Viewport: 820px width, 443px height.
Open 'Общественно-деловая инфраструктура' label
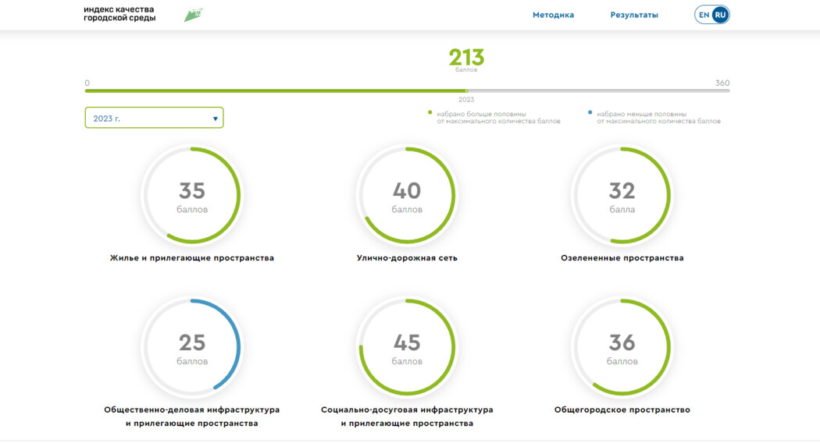point(192,416)
